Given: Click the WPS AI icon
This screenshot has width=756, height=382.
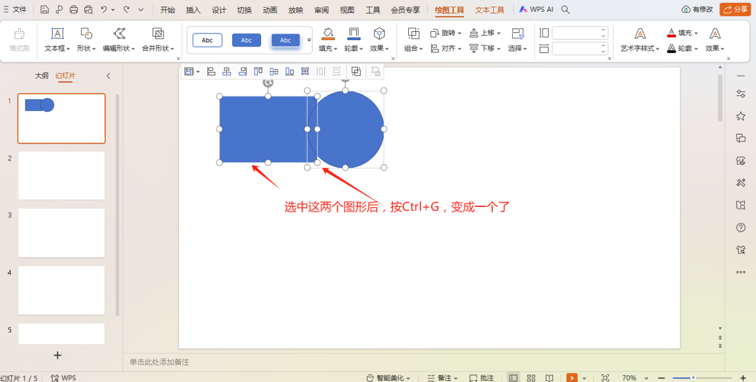Looking at the screenshot, I should (x=523, y=9).
